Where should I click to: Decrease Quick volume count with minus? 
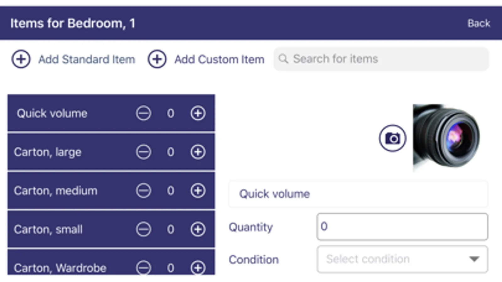(143, 113)
